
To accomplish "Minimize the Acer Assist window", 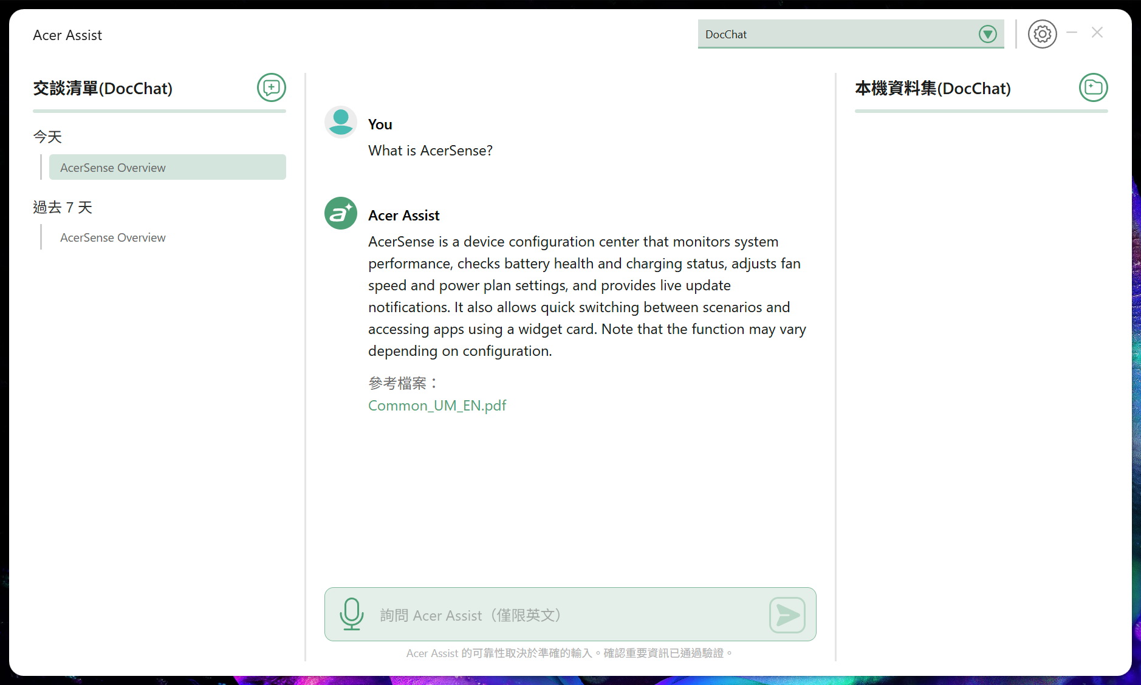I will pos(1072,33).
